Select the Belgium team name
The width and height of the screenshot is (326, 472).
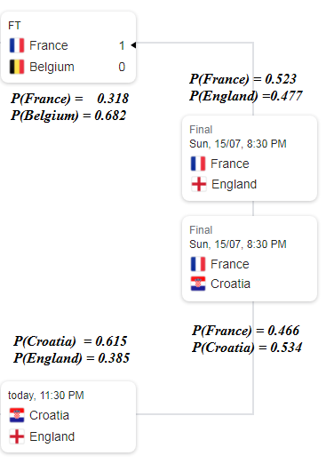tap(52, 68)
